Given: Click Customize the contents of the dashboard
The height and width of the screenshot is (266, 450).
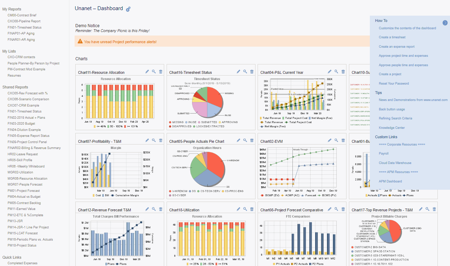Looking at the screenshot, I should click(407, 28).
